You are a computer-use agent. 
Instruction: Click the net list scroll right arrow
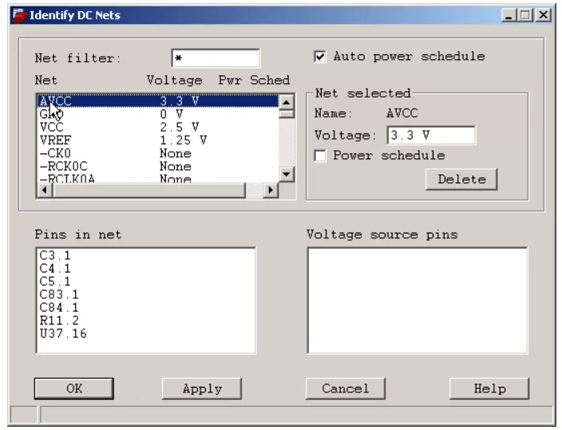[x=271, y=190]
